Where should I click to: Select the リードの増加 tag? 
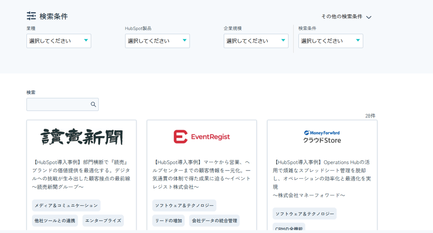click(x=169, y=221)
